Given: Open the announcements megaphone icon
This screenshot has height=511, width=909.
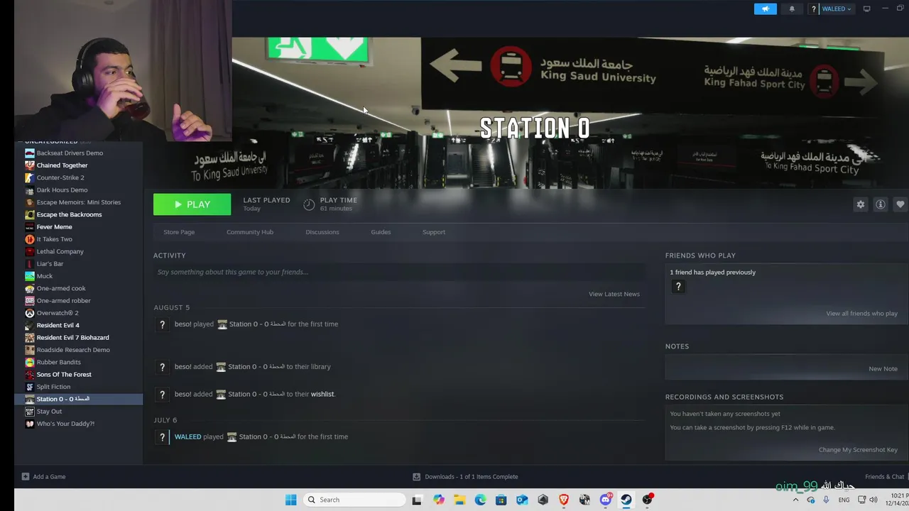Looking at the screenshot, I should (765, 9).
